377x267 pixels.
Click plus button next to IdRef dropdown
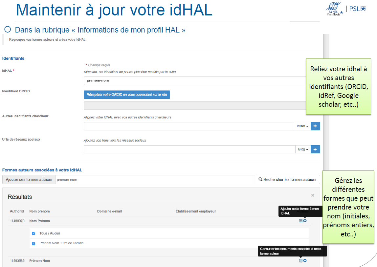point(315,126)
